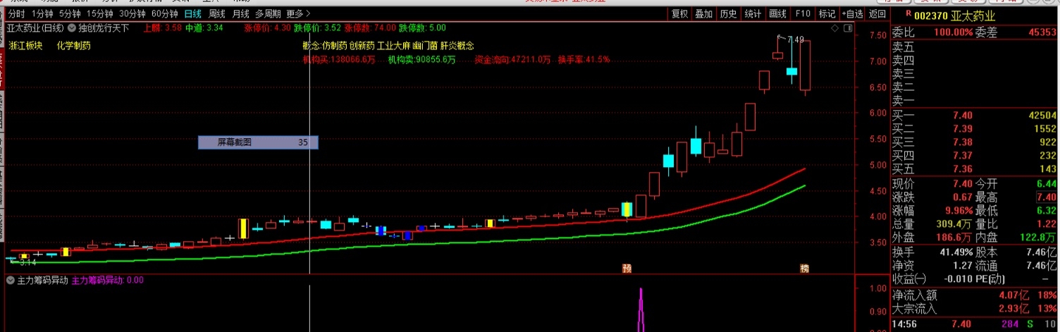Select the 买四 7.37 bid row
Screen dimensions: 1060x332
tap(975, 156)
